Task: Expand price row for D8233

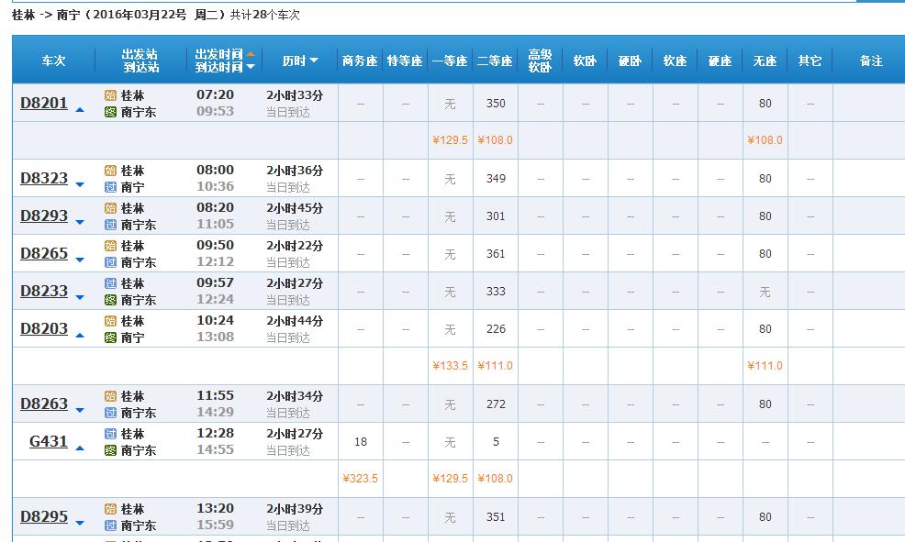Action: (x=80, y=297)
